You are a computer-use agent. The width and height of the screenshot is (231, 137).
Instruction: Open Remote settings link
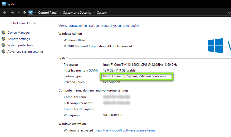pyautogui.click(x=18, y=39)
